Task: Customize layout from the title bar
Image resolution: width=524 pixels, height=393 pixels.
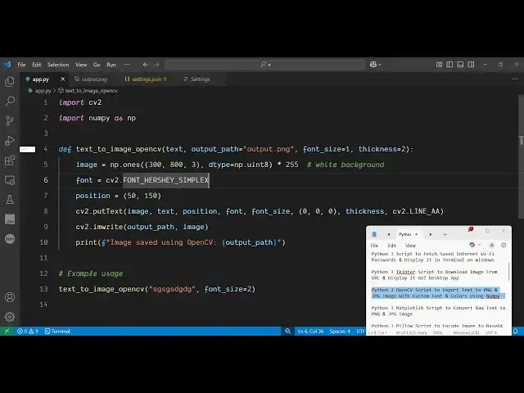Action: pos(439,64)
